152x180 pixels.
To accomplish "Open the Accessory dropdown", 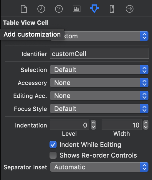I will coord(99,83).
